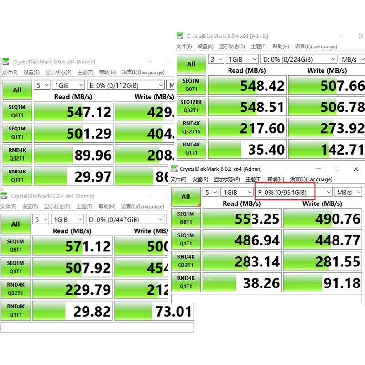
Task: Open 帮助(H) menu in the D: 224GiB window
Action: point(281,47)
